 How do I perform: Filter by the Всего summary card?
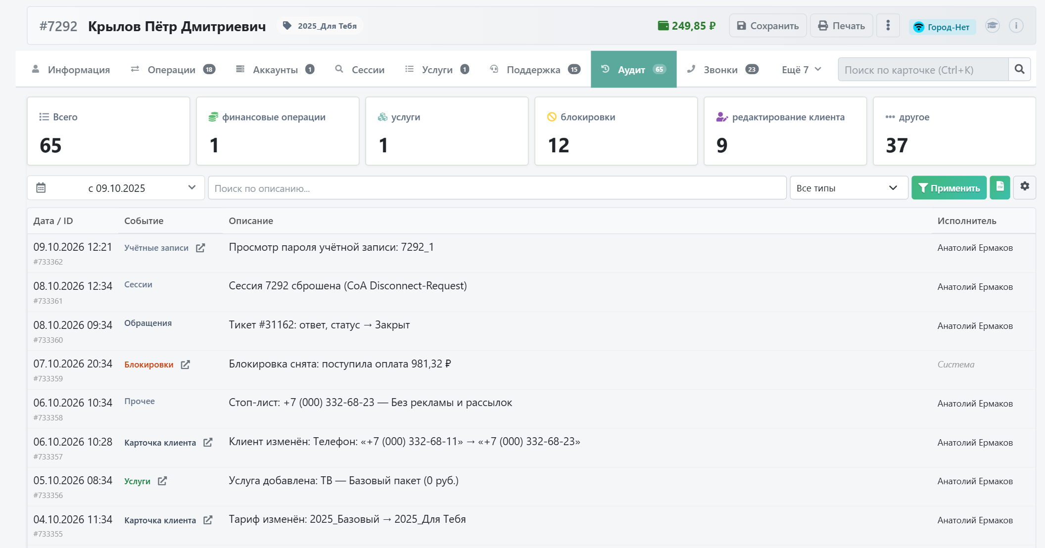(108, 131)
